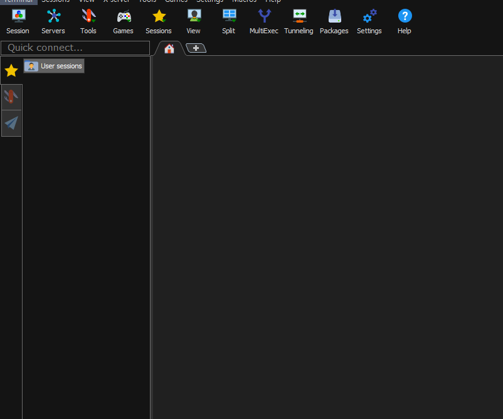
Task: Open the Tools menu in the menu bar
Action: tap(147, 2)
